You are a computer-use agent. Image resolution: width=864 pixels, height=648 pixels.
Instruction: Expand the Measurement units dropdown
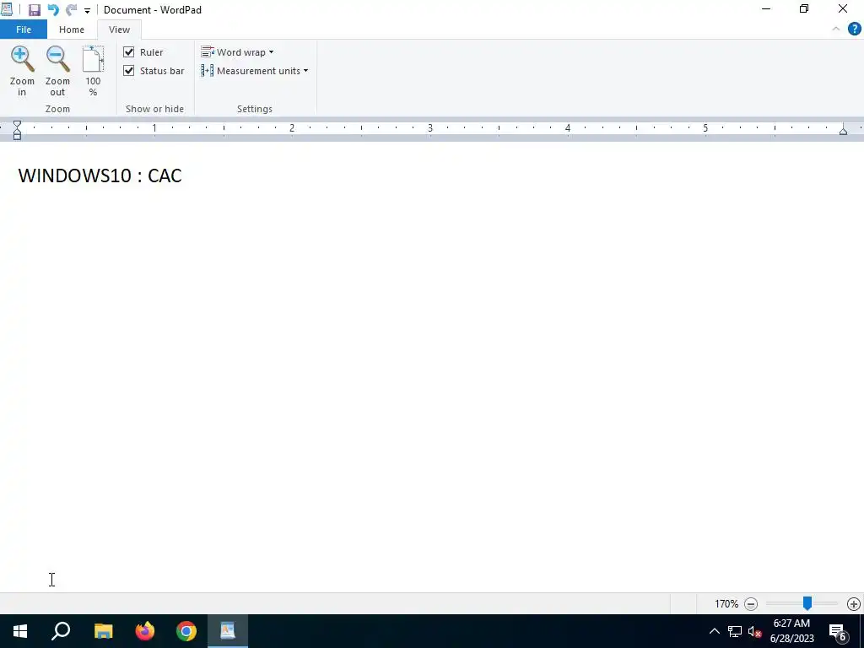tap(255, 71)
